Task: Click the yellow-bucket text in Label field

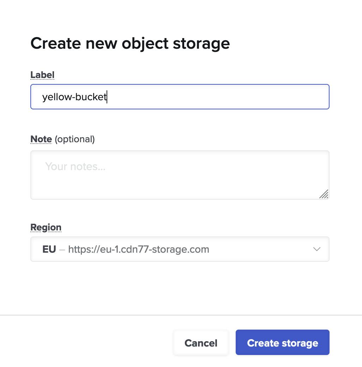Action: (x=74, y=97)
